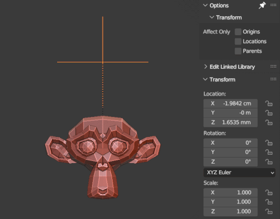
Task: Click the Scale Y field
Action: pyautogui.click(x=231, y=202)
